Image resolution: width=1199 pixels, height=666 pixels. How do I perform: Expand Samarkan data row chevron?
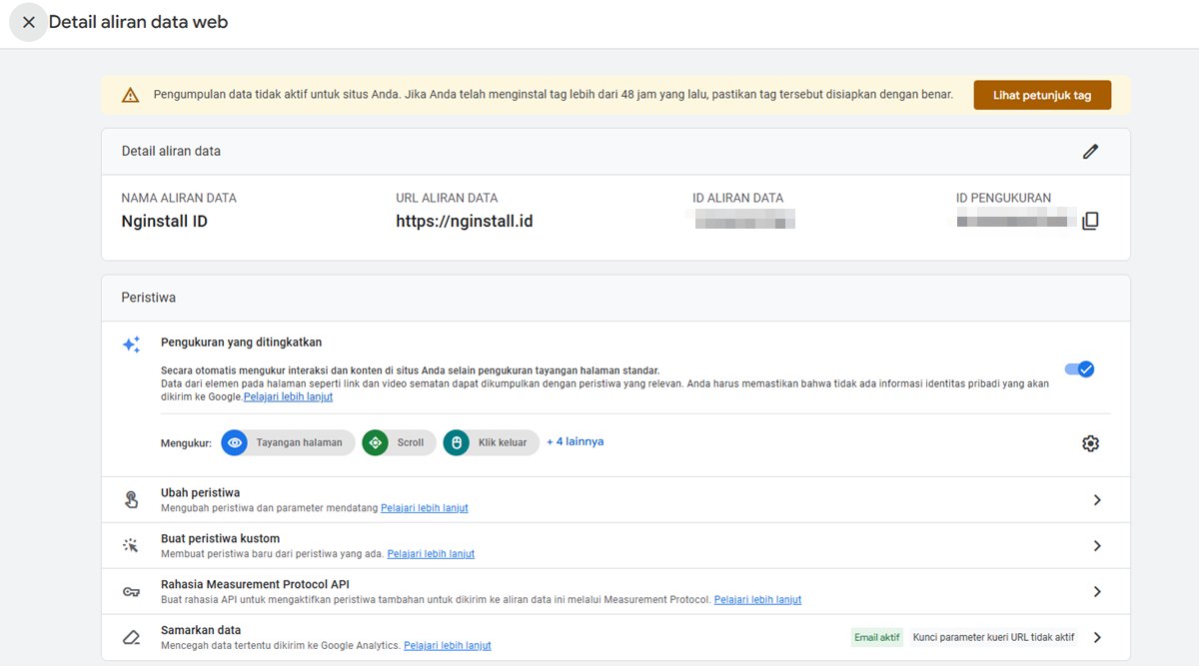point(1097,638)
